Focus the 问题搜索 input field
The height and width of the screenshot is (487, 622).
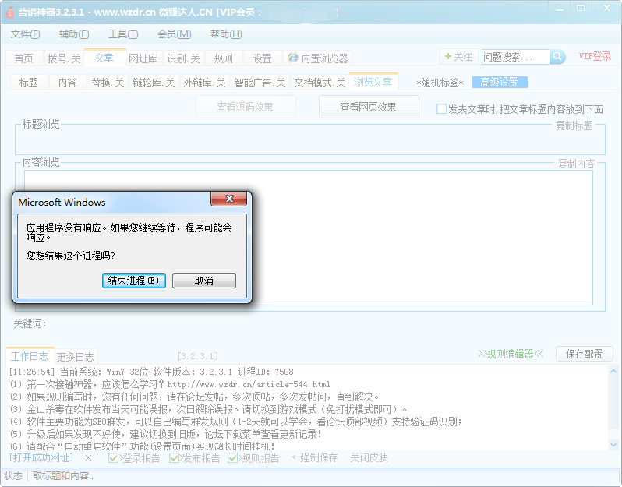[x=516, y=57]
